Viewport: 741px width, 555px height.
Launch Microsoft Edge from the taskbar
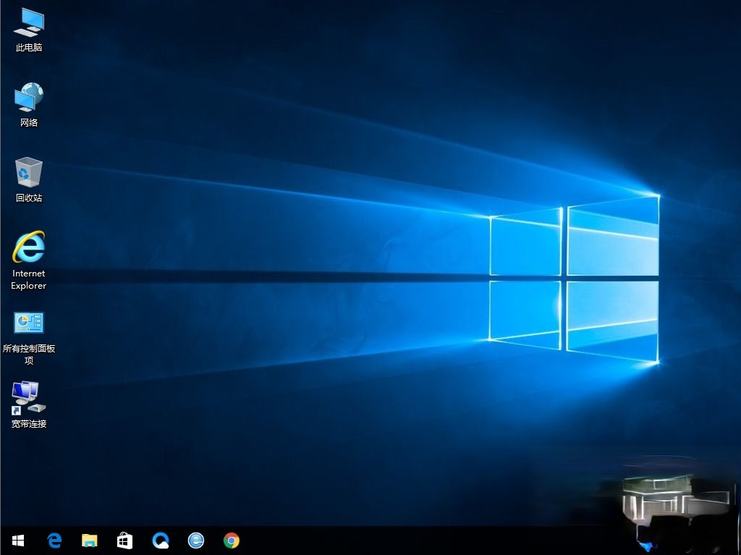(54, 541)
